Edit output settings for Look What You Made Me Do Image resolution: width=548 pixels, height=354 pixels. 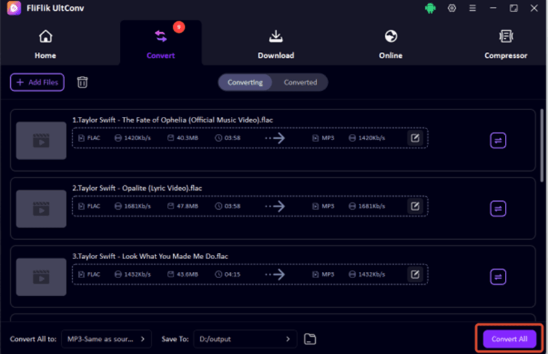[415, 275]
